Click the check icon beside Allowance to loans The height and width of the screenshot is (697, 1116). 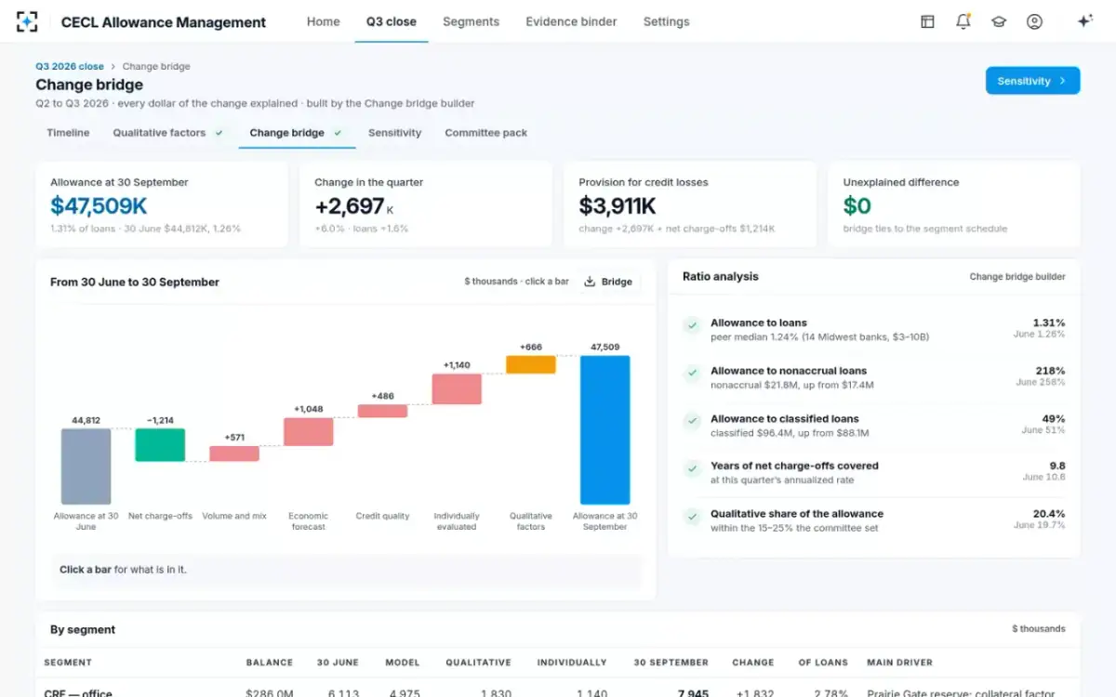[x=692, y=325]
